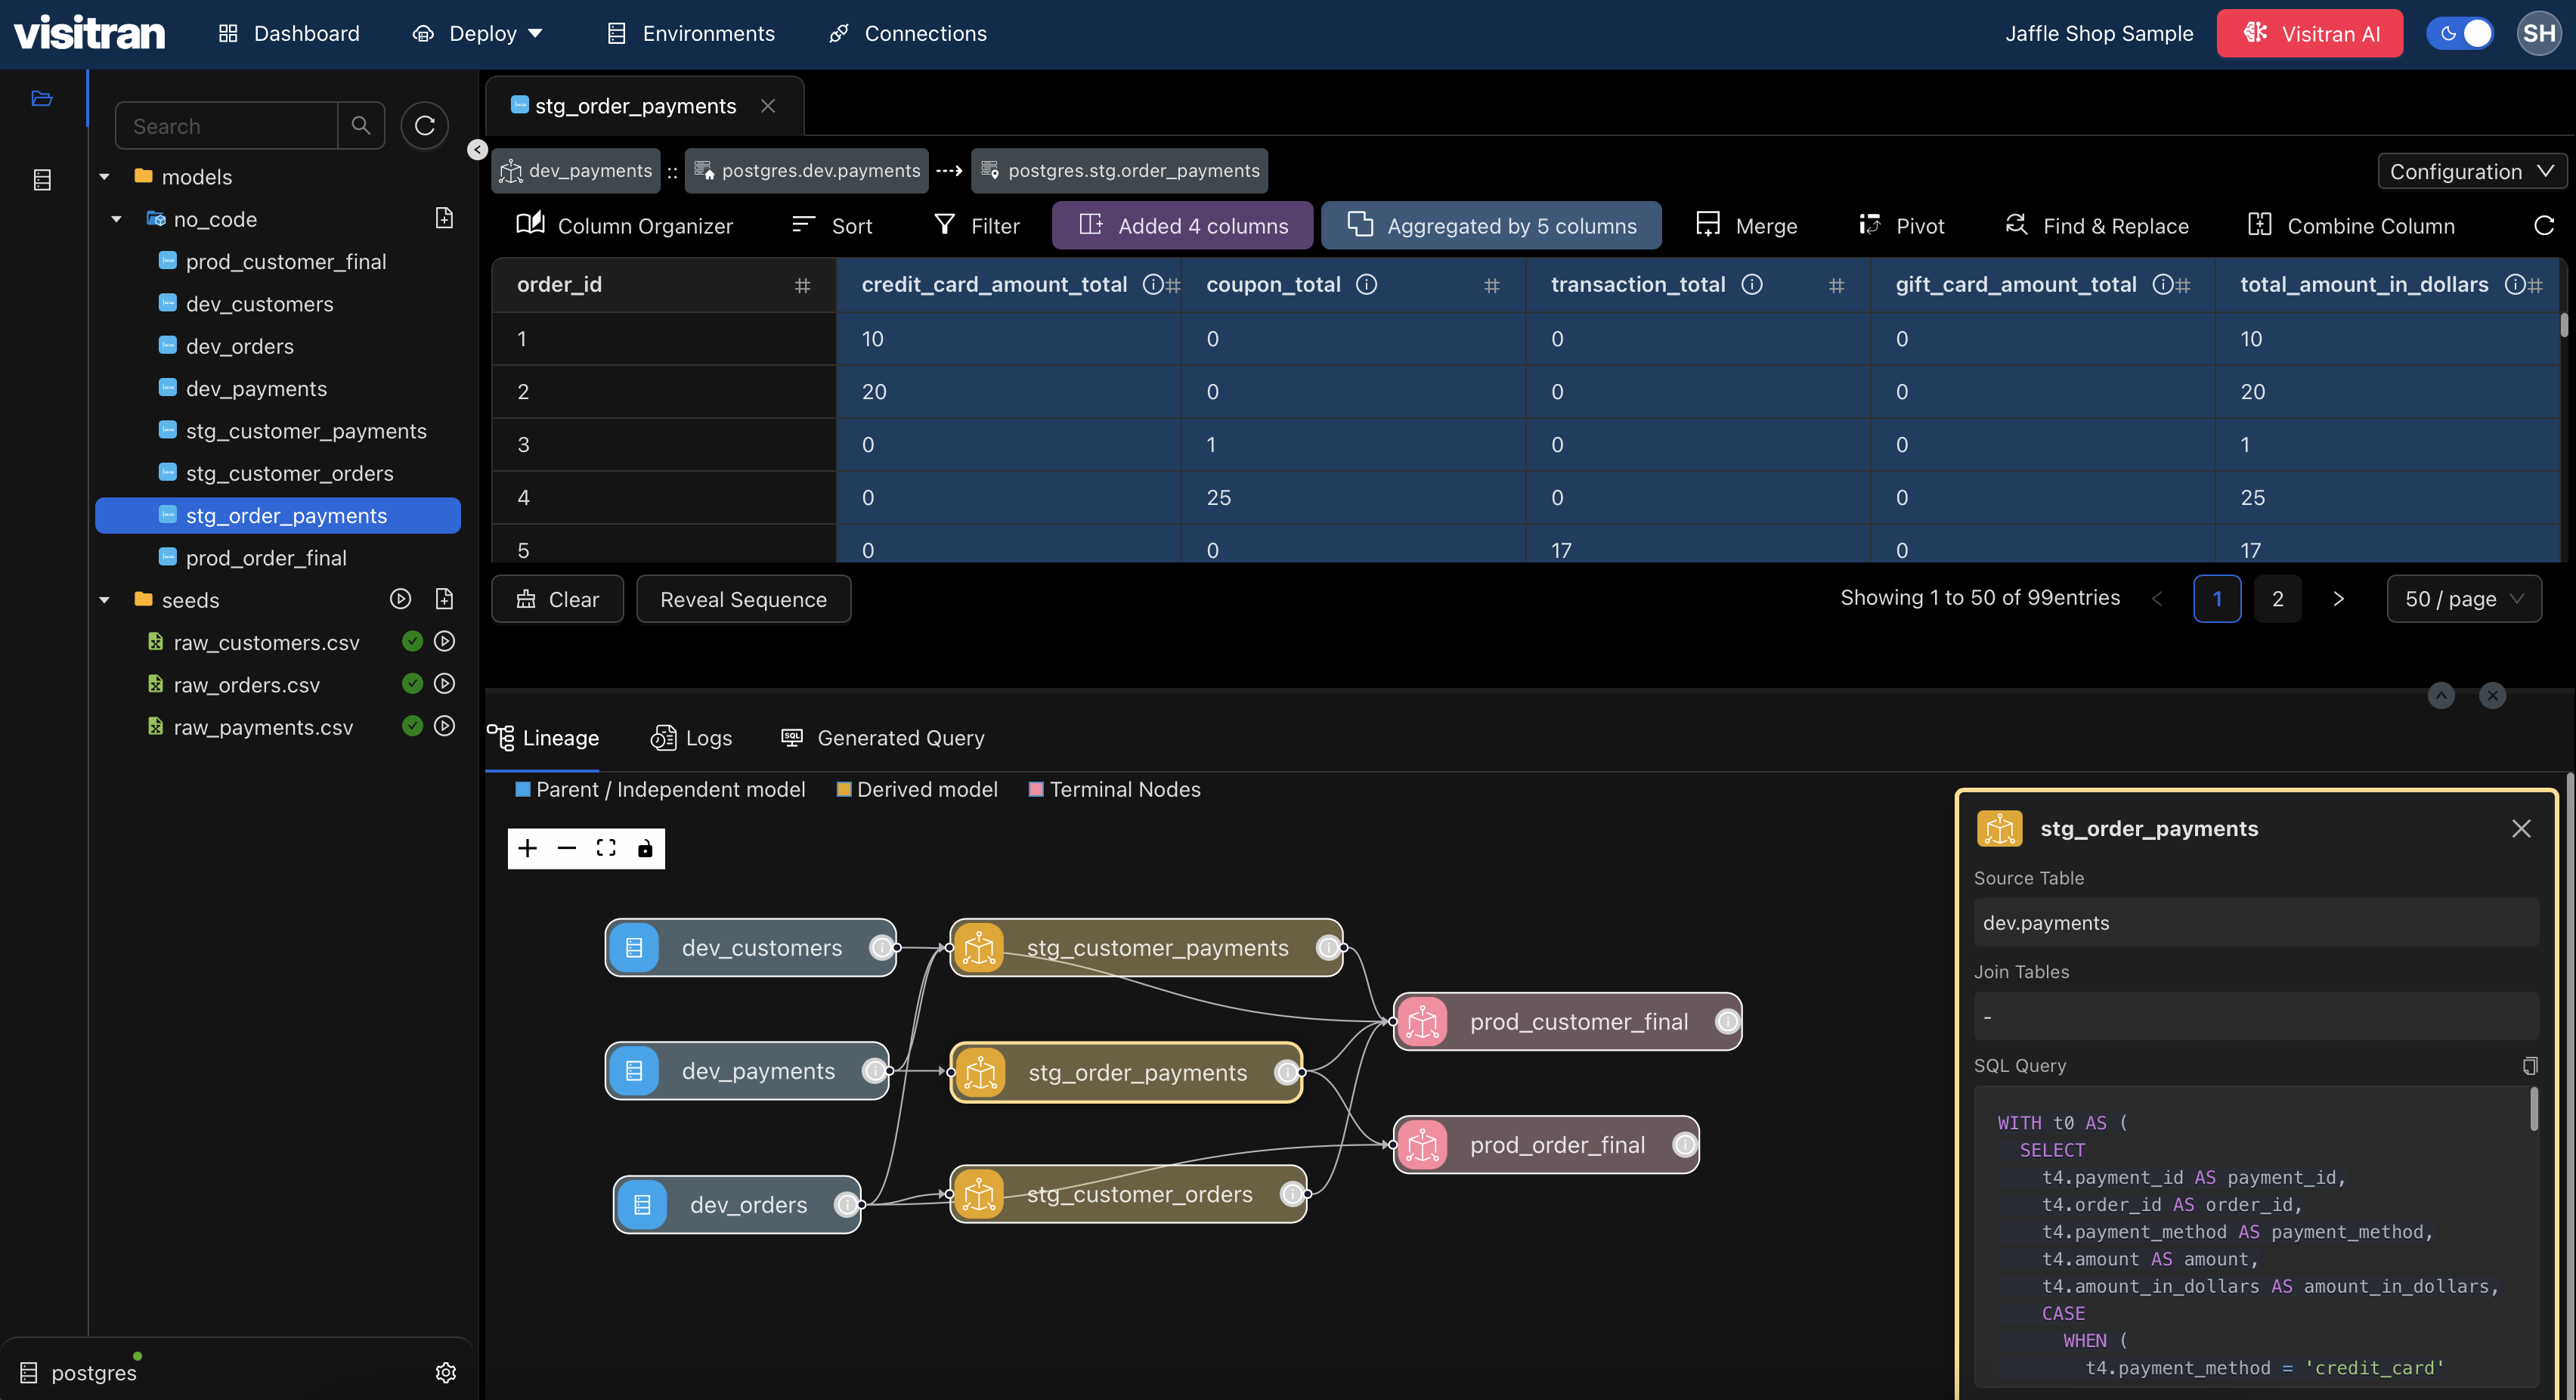Show info for transaction_total column
2576x1400 pixels.
(1752, 284)
